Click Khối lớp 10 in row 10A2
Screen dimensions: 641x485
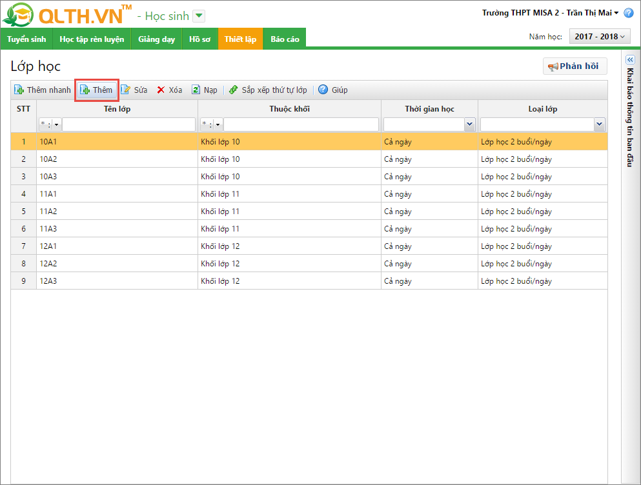point(220,159)
